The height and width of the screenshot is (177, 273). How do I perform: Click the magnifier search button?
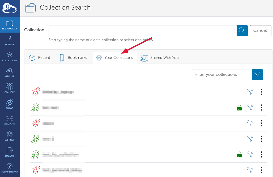(242, 31)
